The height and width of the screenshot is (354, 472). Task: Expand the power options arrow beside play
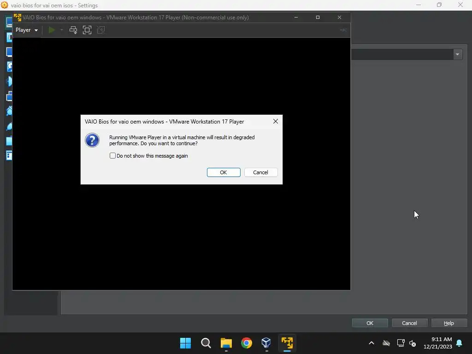pyautogui.click(x=62, y=30)
